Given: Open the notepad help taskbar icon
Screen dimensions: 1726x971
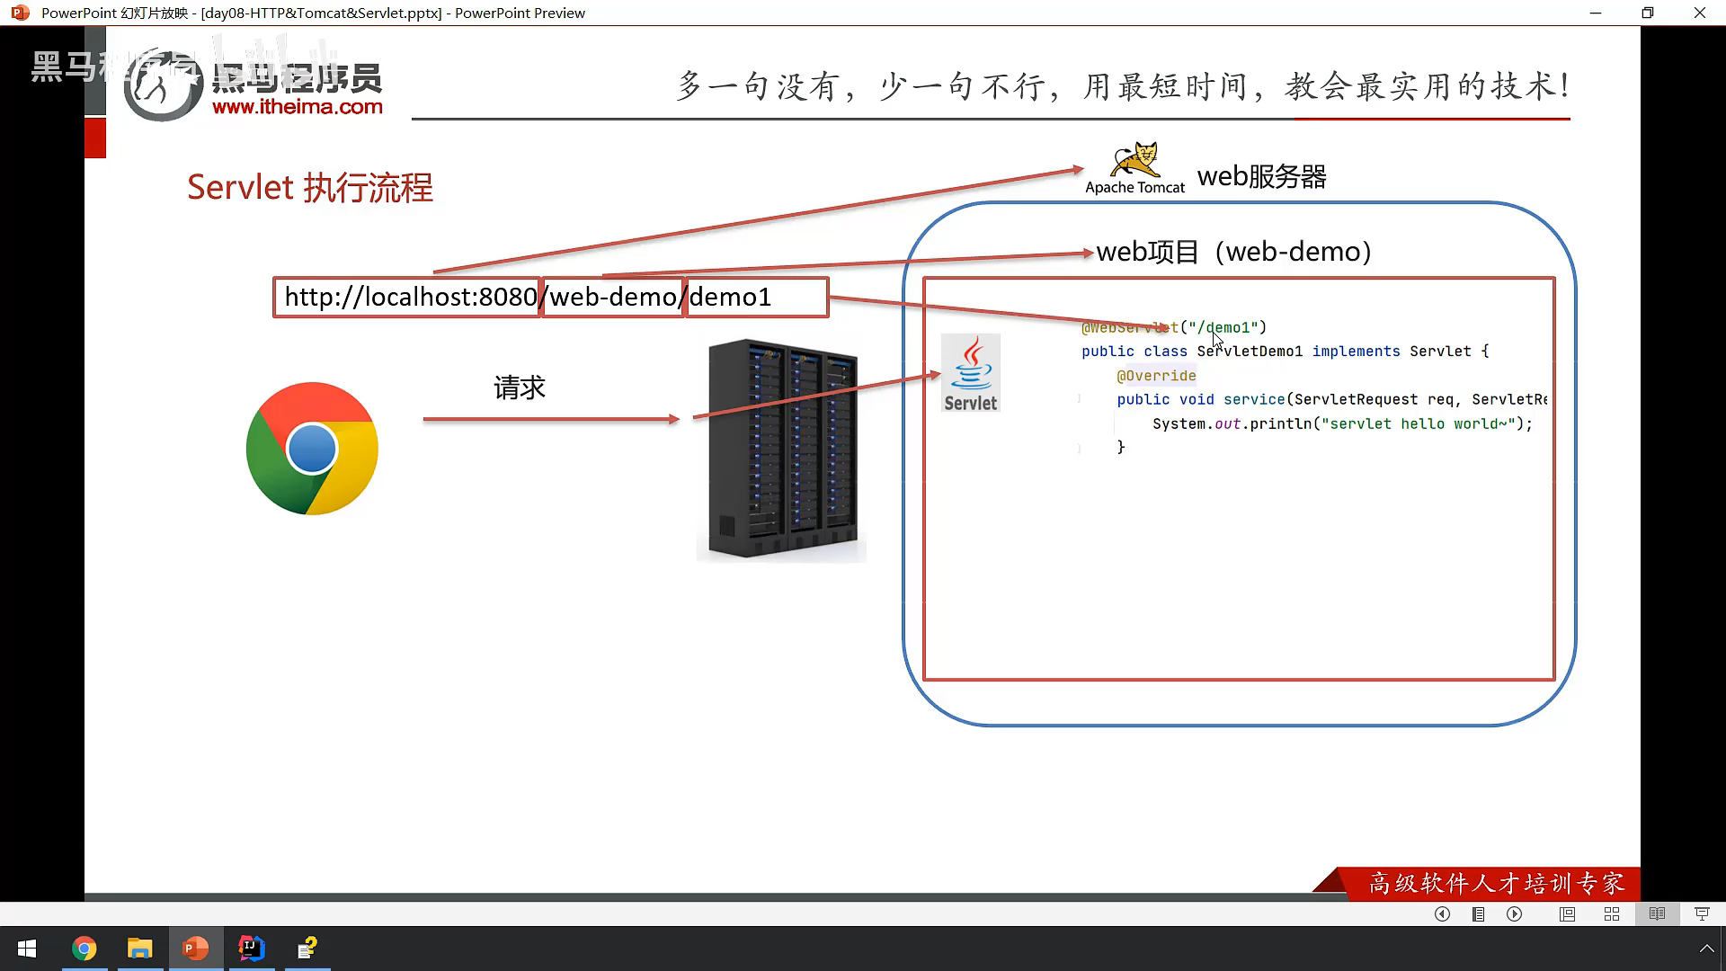Looking at the screenshot, I should tap(307, 949).
